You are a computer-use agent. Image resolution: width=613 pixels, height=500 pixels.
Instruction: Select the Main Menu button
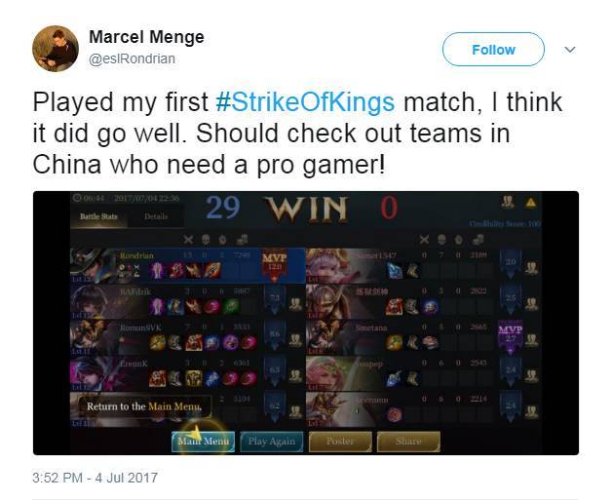[203, 442]
